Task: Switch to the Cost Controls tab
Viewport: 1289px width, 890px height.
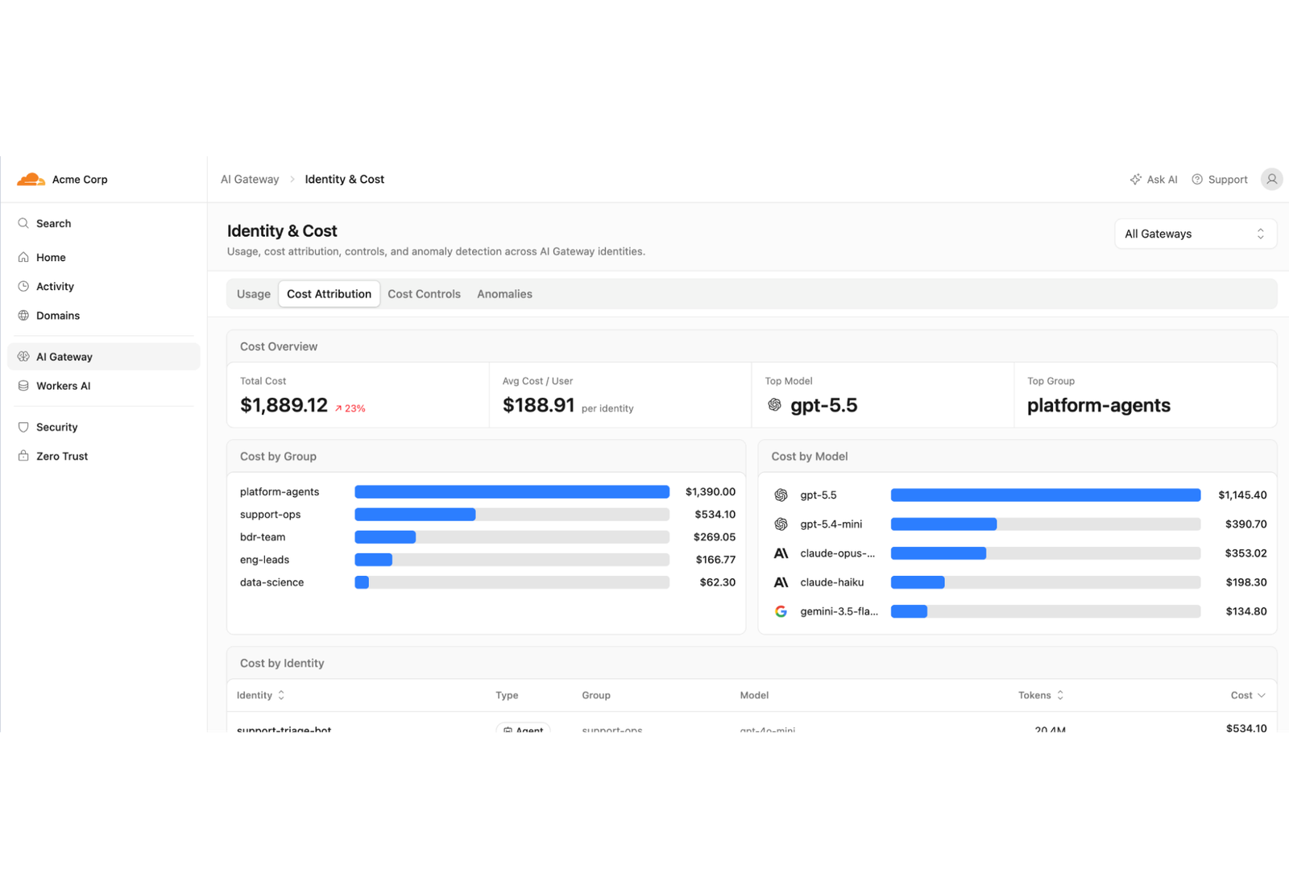Action: click(x=424, y=294)
